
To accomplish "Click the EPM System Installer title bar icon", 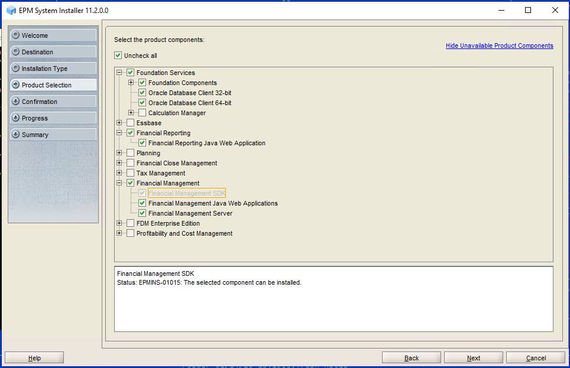I will pyautogui.click(x=11, y=10).
